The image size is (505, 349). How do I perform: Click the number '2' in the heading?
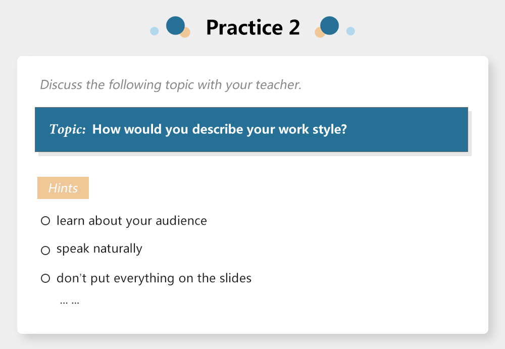point(294,27)
